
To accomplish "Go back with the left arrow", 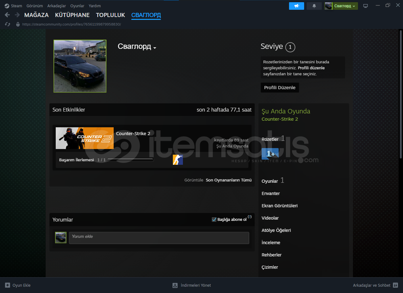I will (x=7, y=15).
